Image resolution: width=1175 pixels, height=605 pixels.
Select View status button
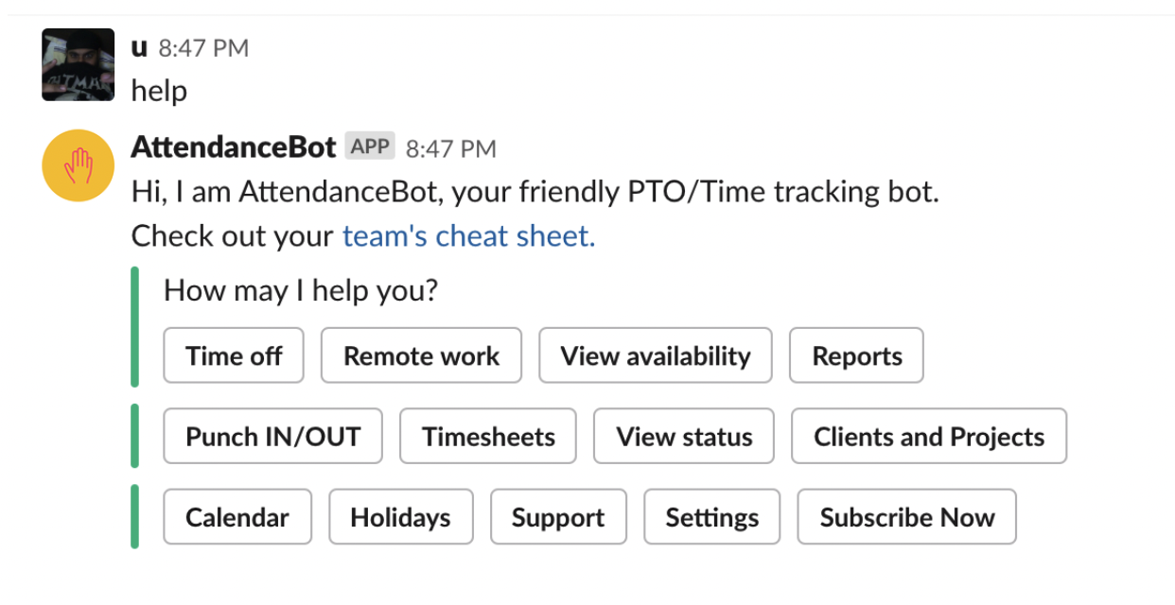pos(684,437)
